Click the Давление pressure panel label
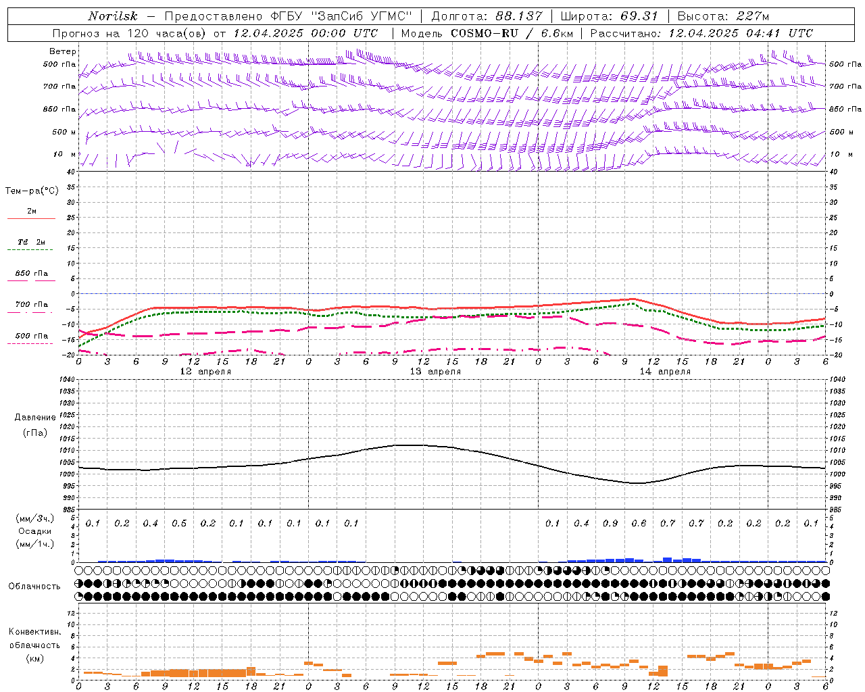This screenshot has height=692, width=865. click(x=35, y=418)
